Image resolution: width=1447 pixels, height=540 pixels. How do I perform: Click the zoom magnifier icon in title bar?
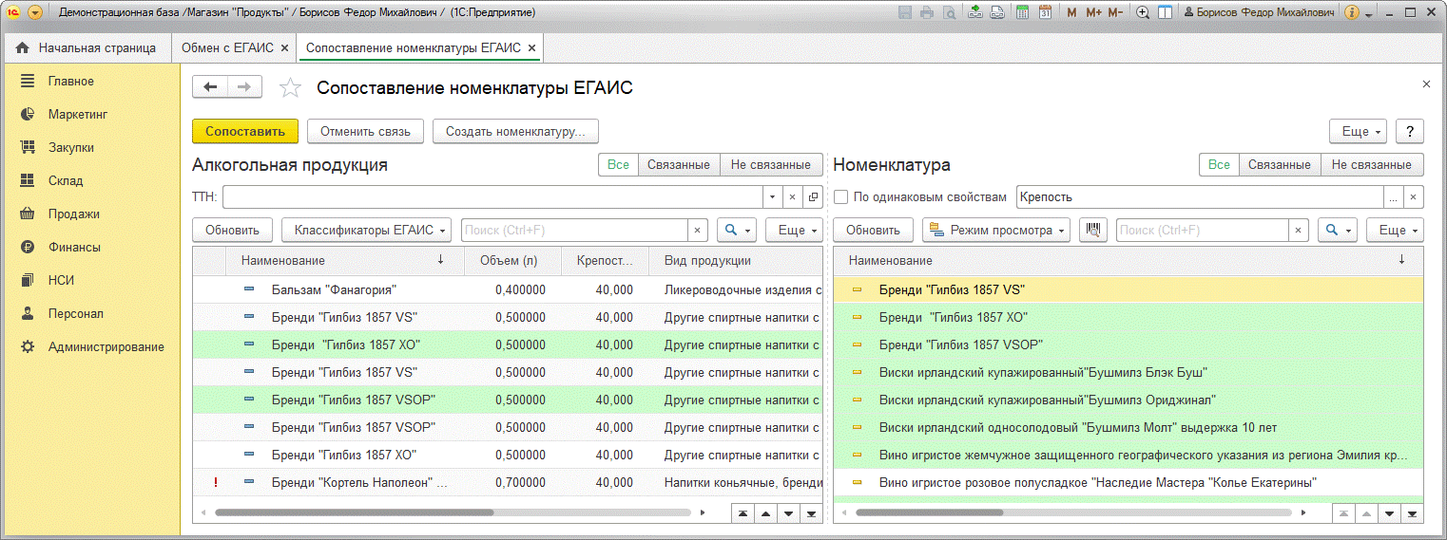point(1143,13)
